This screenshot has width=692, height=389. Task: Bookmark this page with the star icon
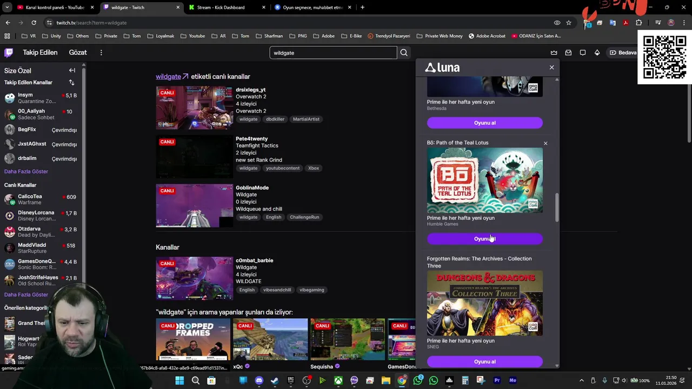coord(569,23)
